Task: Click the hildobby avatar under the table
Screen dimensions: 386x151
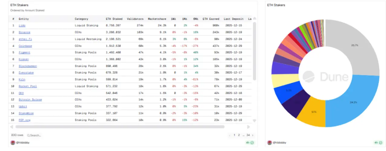Action: [13, 143]
